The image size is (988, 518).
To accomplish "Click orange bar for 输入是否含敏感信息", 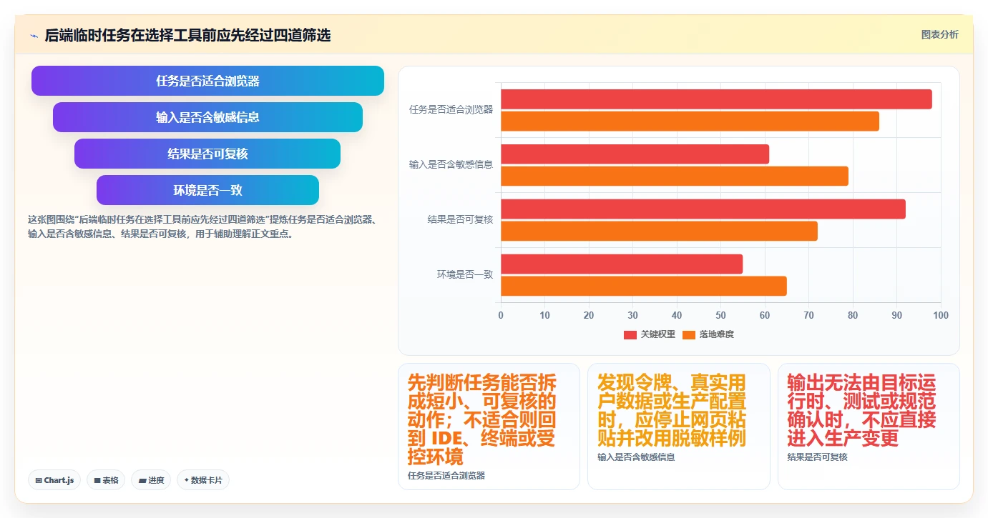I will pos(675,176).
